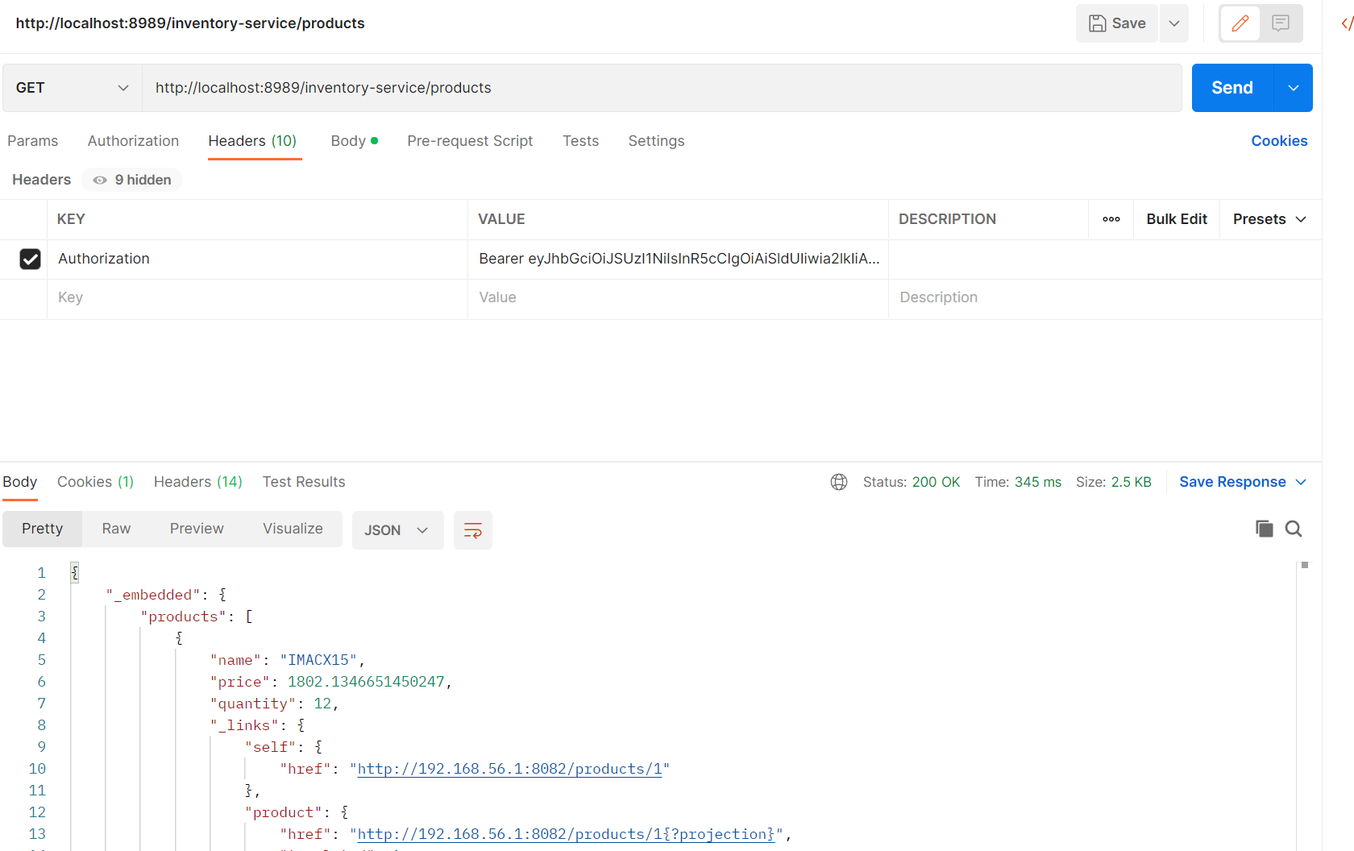Click the Authorization key cell
Viewport: 1354px width, 851px height.
[x=257, y=259]
